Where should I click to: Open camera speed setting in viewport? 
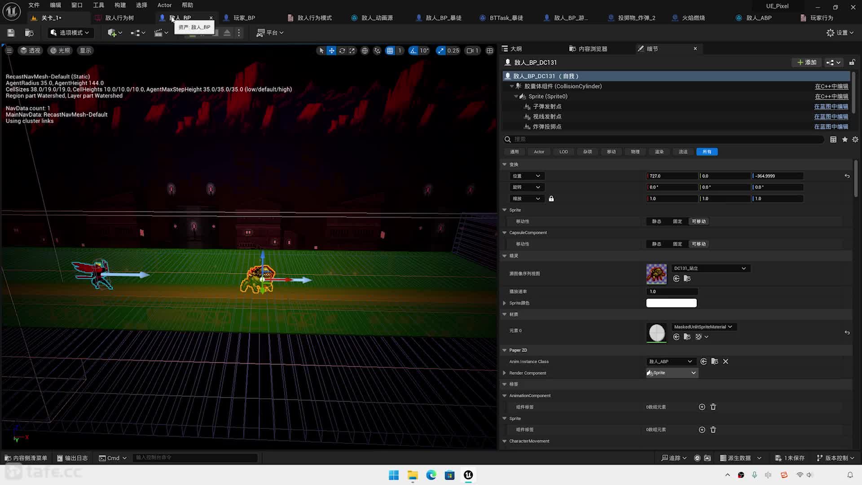click(x=472, y=51)
